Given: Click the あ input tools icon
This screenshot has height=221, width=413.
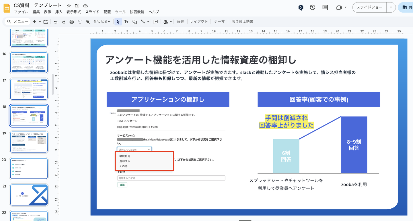Looking at the screenshot, I should point(165,22).
